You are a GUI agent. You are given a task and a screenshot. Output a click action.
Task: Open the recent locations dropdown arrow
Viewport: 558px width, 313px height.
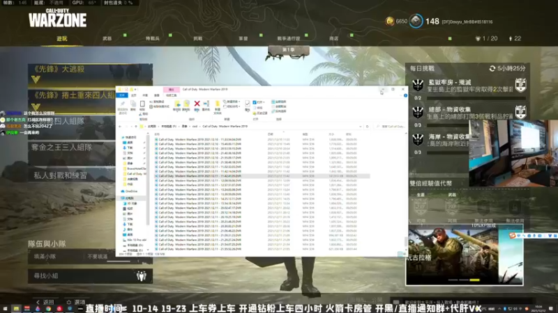[x=131, y=127]
